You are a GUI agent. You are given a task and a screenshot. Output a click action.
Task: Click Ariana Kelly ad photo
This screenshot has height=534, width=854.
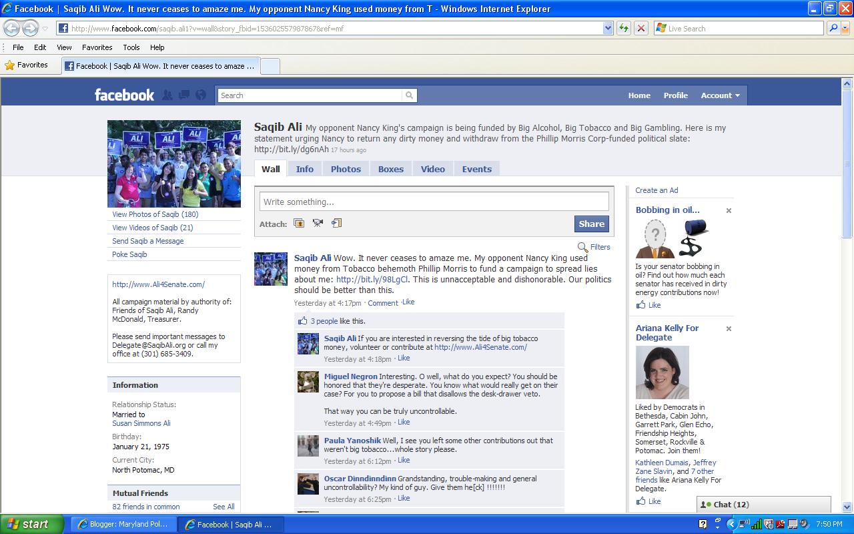662,372
